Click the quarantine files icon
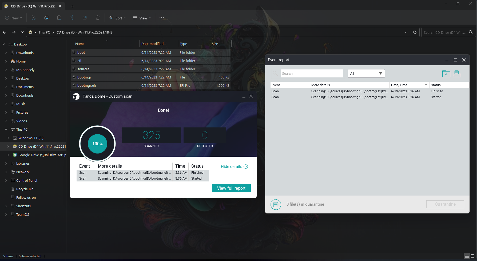 click(x=276, y=204)
